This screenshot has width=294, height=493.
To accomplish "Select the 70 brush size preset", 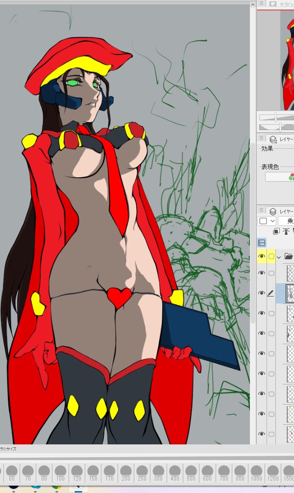I will point(28,473).
